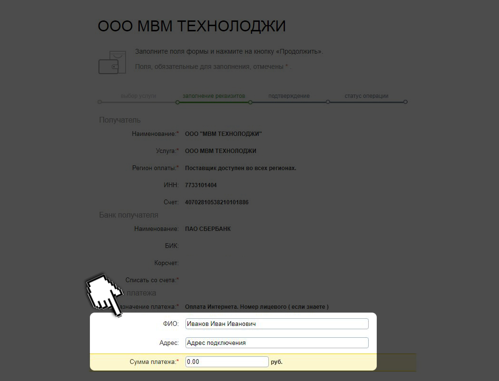Click the 'Сумма платежа:' label
The height and width of the screenshot is (381, 499).
pos(154,362)
